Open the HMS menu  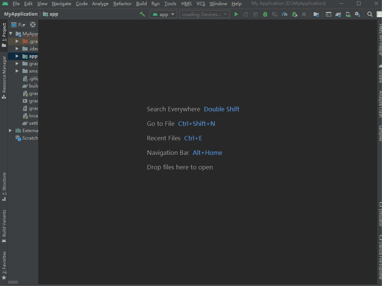[x=187, y=4]
